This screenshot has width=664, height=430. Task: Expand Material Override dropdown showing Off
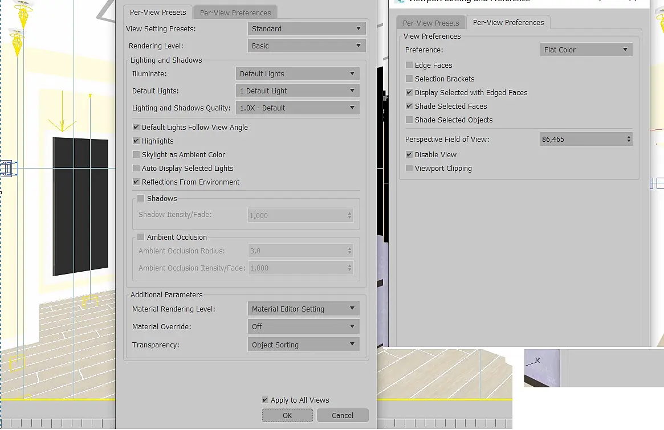pyautogui.click(x=303, y=326)
